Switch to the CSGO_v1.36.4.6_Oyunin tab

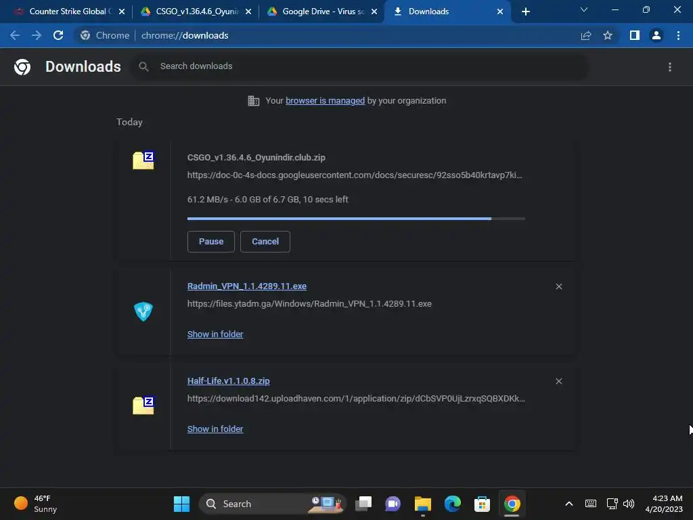[x=195, y=12]
